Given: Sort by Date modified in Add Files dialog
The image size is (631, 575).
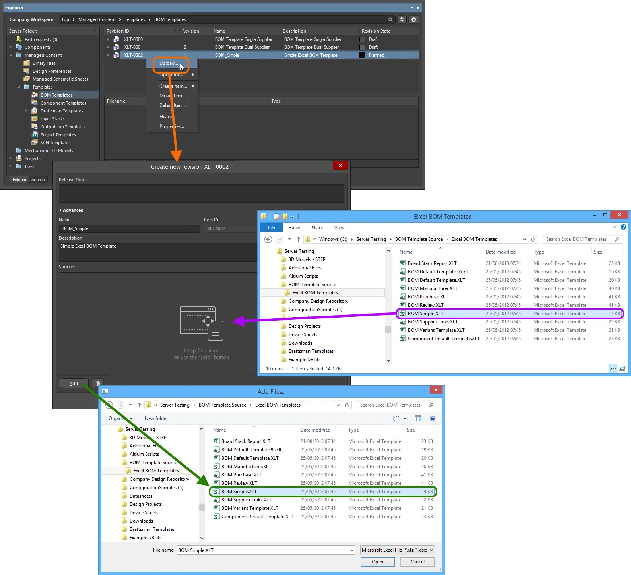Looking at the screenshot, I should click(x=315, y=430).
